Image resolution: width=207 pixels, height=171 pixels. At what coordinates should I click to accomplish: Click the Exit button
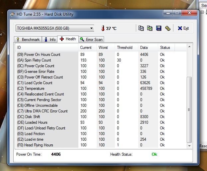point(183,28)
